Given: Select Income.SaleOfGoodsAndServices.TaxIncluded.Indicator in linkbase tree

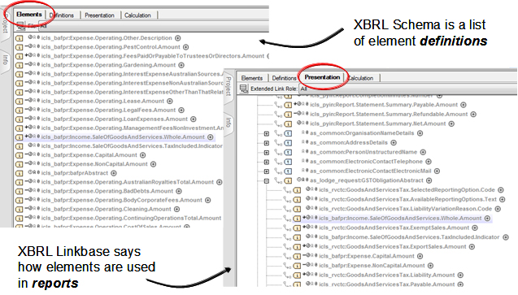Looking at the screenshot, I should (x=409, y=237).
